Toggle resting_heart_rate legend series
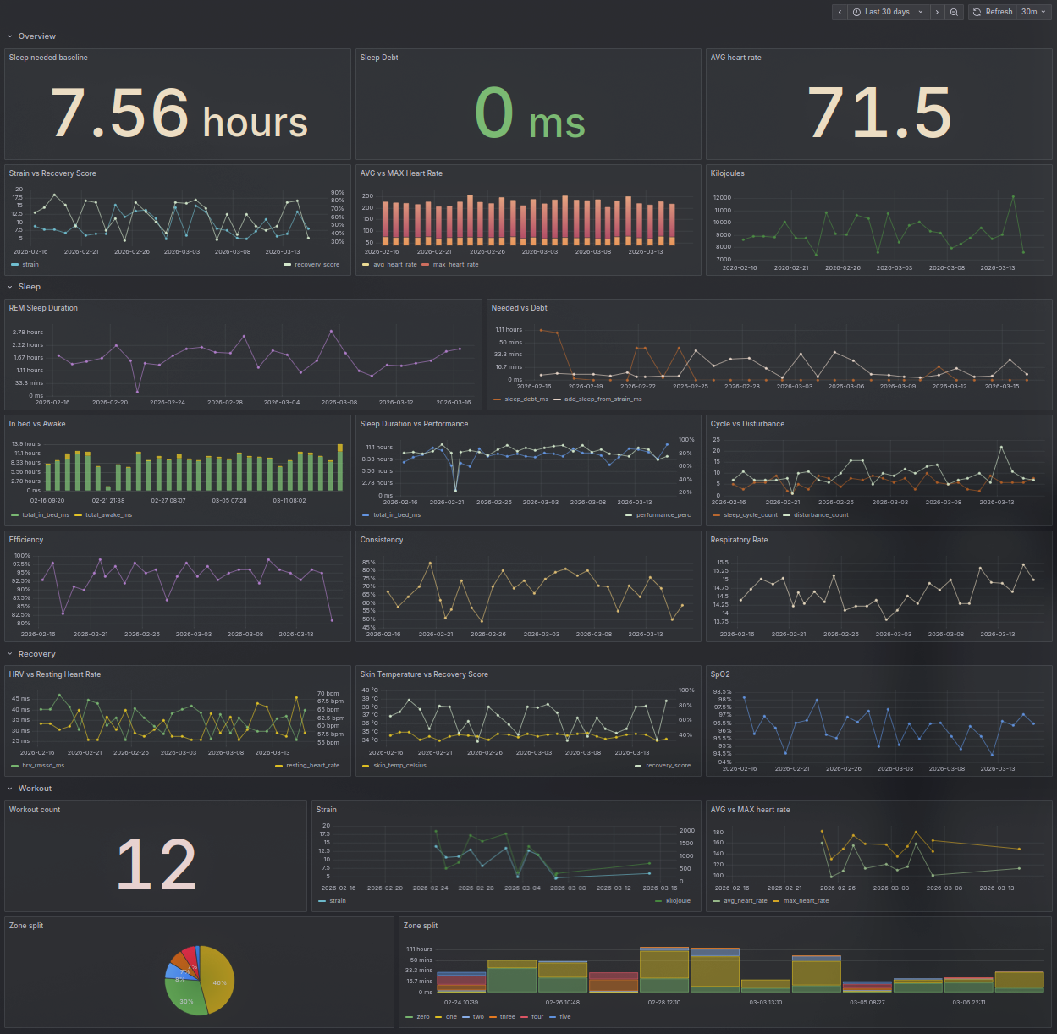This screenshot has height=1034, width=1057. pos(307,766)
